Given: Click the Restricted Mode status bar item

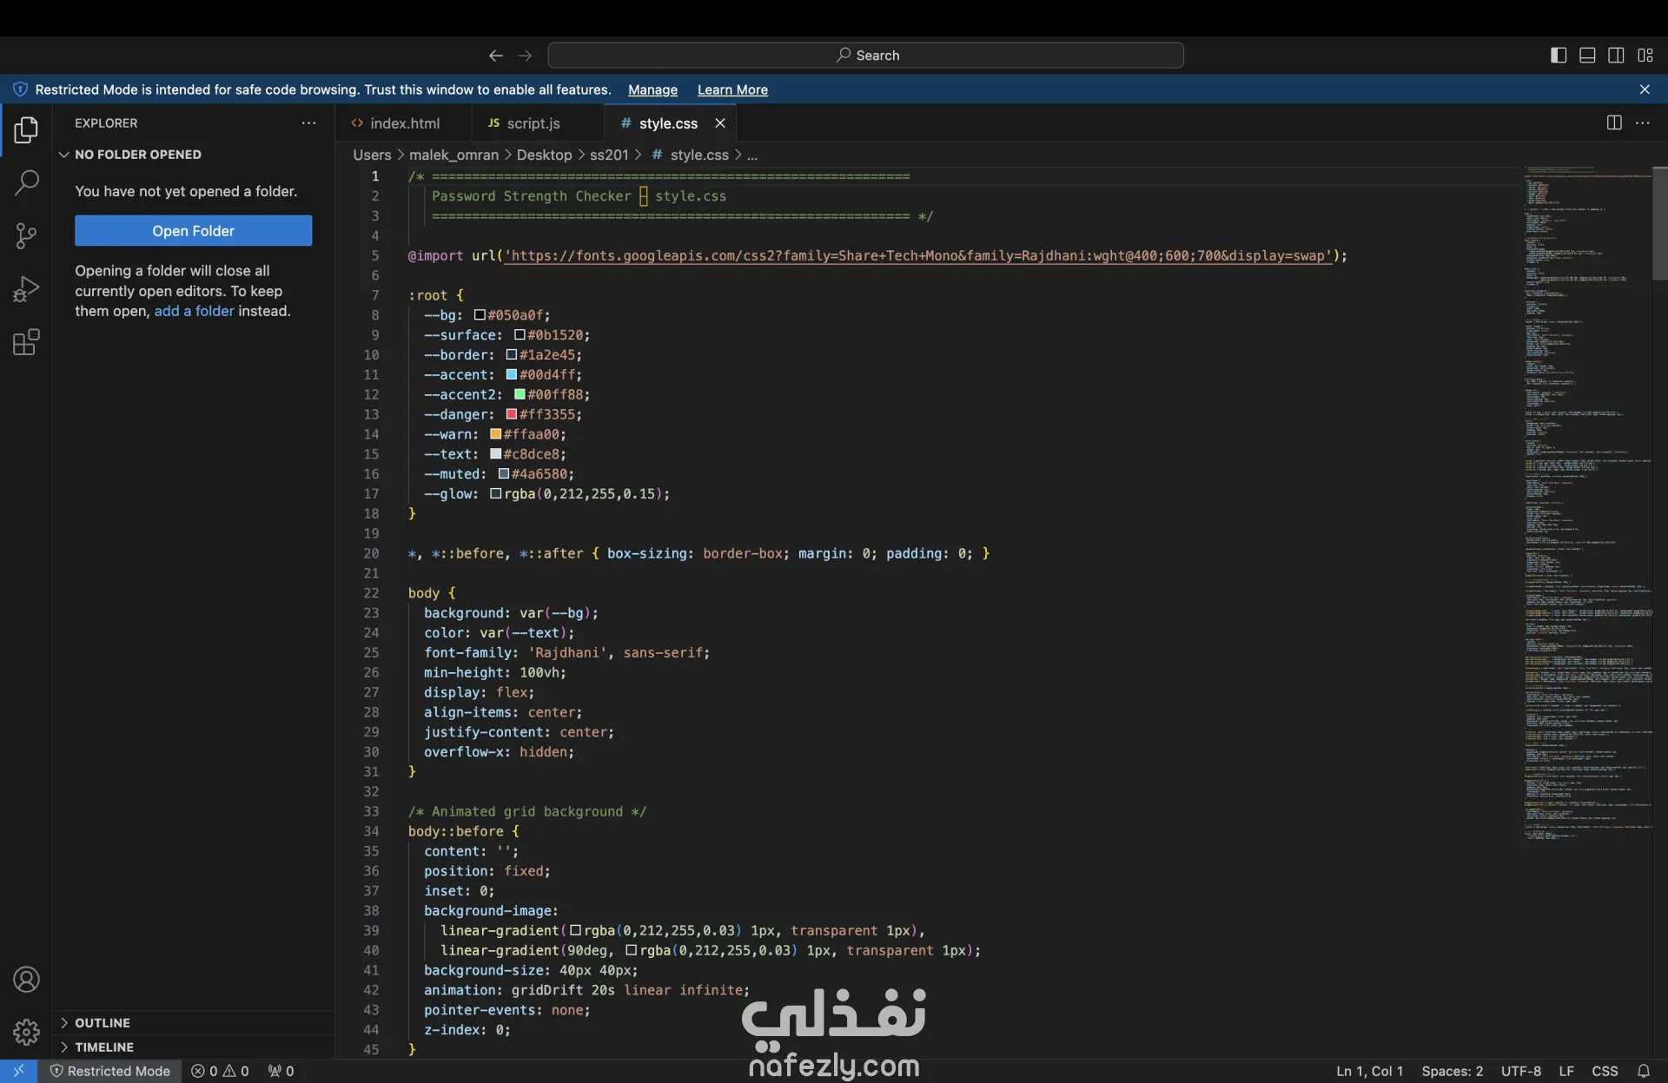Looking at the screenshot, I should click(110, 1071).
